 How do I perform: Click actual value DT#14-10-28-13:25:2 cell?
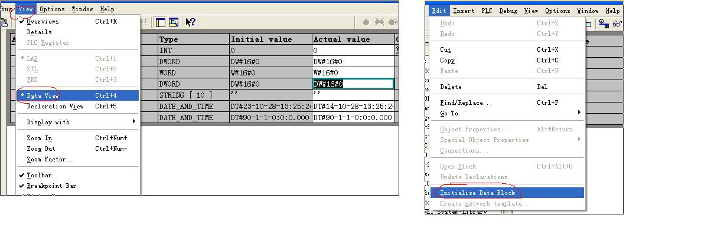coord(353,107)
